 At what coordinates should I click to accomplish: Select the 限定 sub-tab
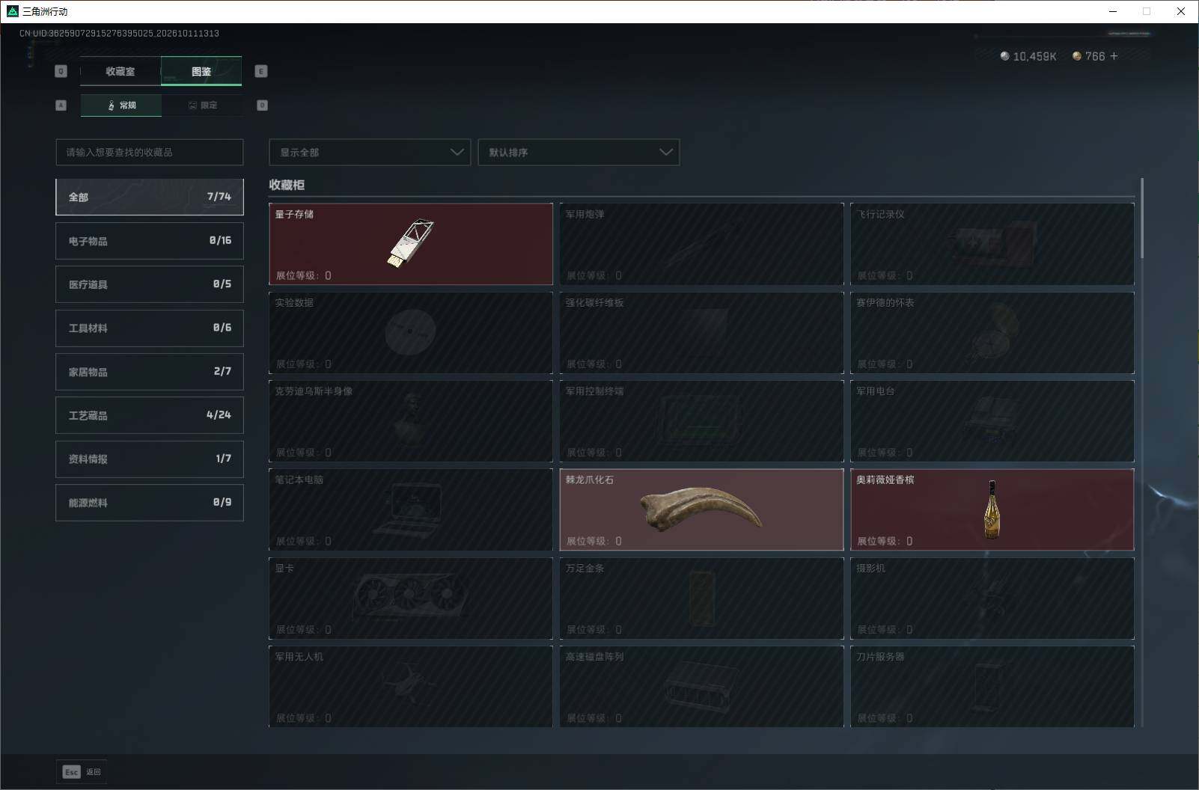click(202, 105)
